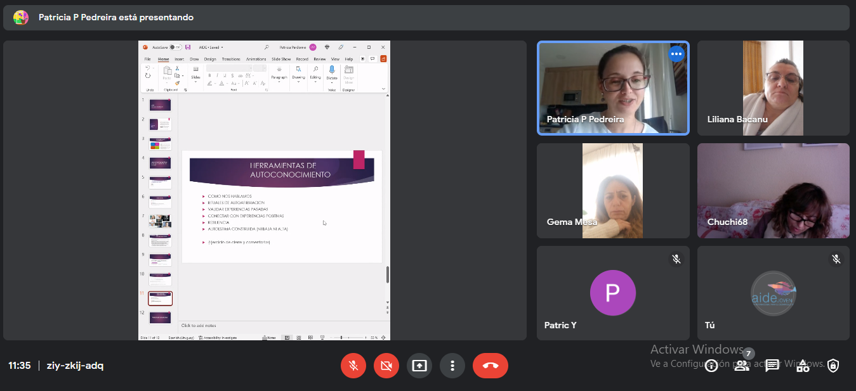
Task: Show the participants list panel
Action: (x=741, y=366)
